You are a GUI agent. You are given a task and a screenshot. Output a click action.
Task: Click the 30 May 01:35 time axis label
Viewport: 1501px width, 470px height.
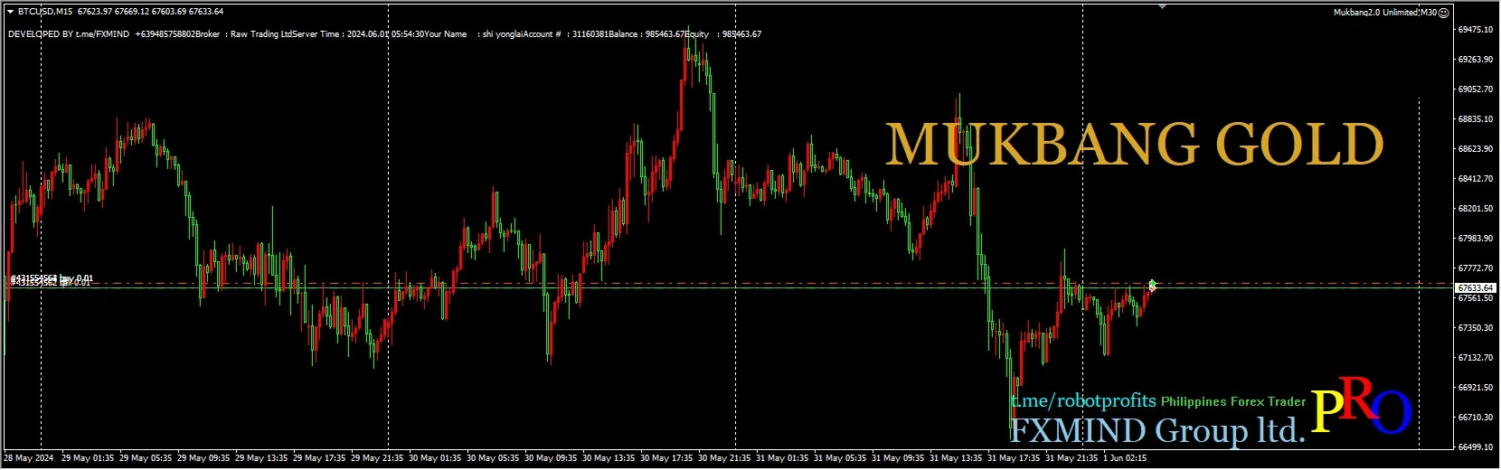pyautogui.click(x=435, y=458)
